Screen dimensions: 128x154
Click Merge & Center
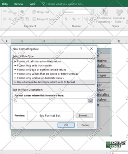click(x=44, y=19)
